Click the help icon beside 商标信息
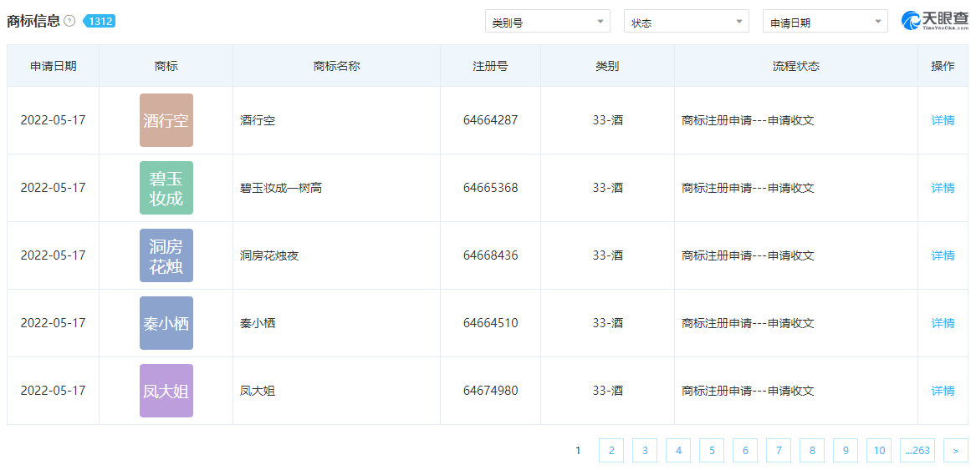 (x=69, y=21)
